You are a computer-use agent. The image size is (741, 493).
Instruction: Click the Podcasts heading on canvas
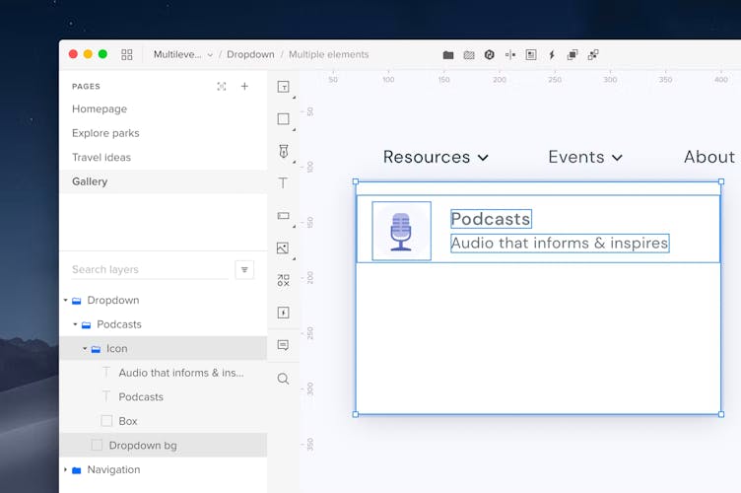[491, 219]
